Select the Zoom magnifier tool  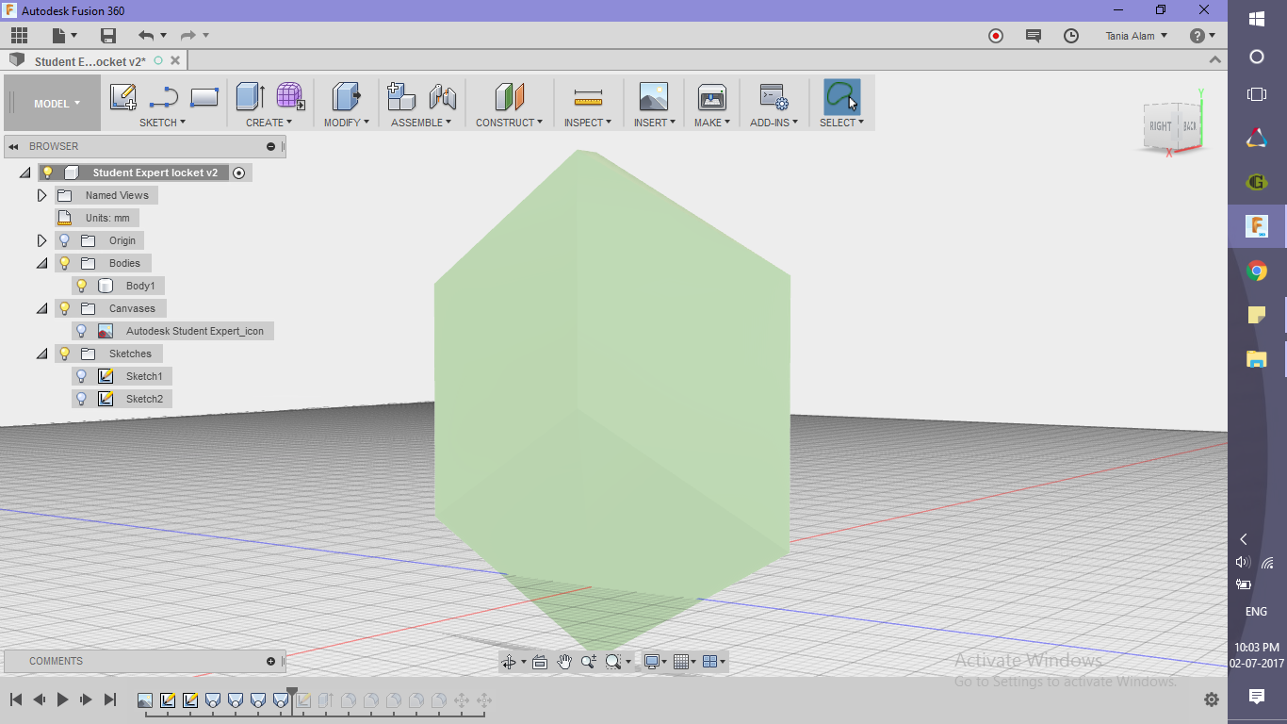pos(589,662)
